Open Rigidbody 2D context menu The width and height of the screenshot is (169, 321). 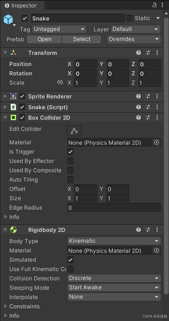click(157, 230)
